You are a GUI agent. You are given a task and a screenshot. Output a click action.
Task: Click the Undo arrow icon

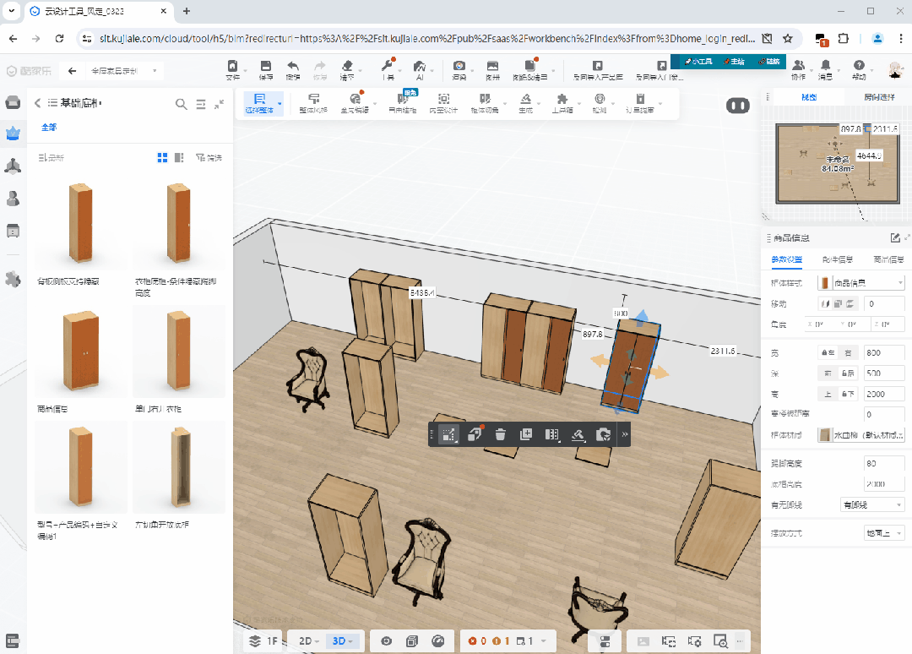(293, 67)
